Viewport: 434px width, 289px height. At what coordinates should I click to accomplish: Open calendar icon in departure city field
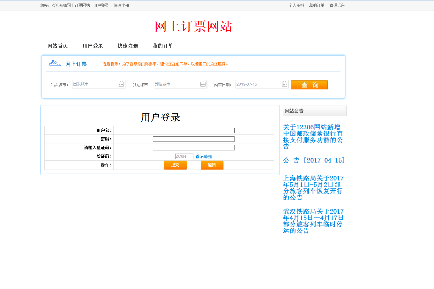[121, 84]
